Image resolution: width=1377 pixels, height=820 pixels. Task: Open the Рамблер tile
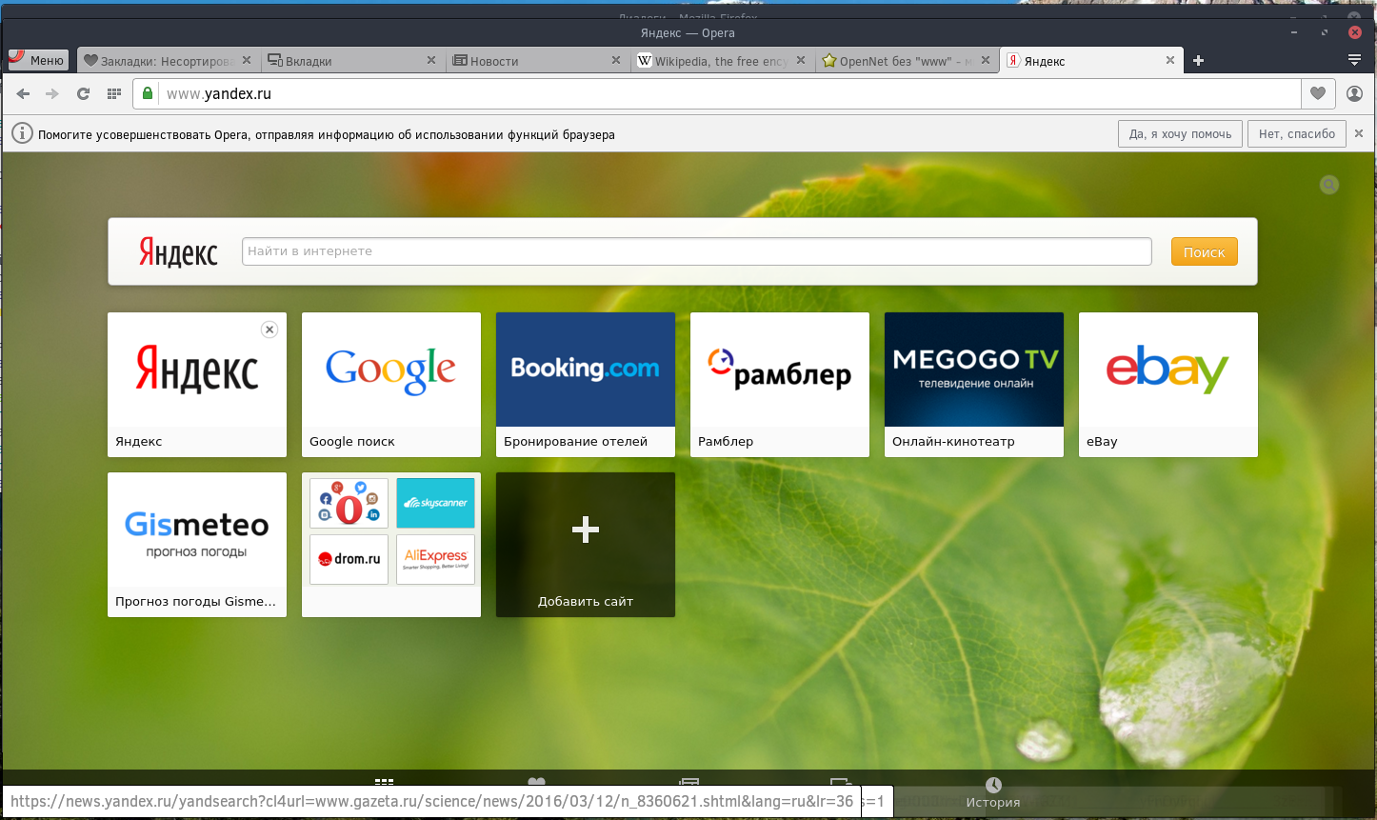780,385
